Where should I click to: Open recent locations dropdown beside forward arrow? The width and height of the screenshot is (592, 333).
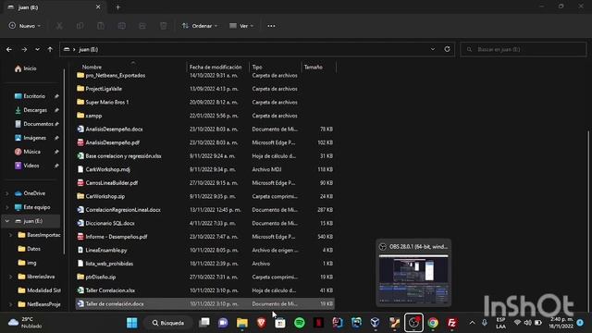coord(37,49)
